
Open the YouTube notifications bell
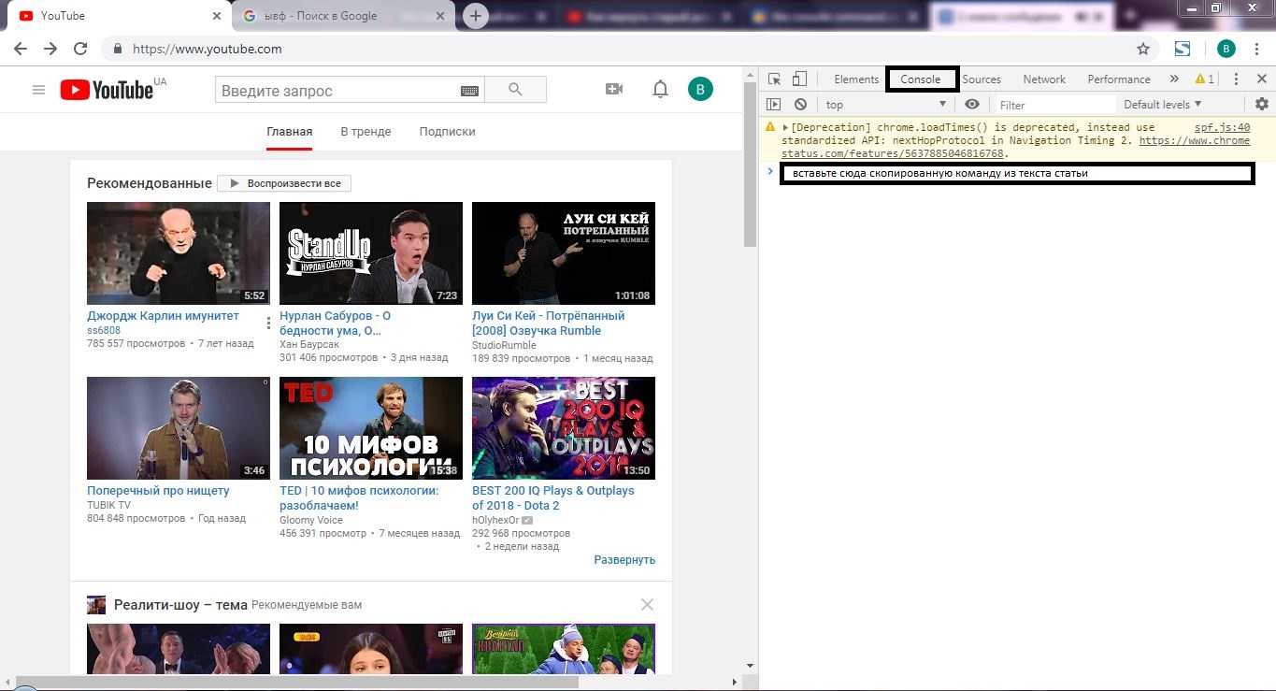pyautogui.click(x=660, y=89)
